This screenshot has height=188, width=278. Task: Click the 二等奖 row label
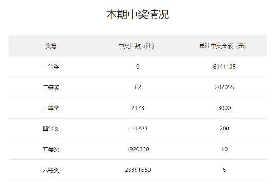click(51, 87)
